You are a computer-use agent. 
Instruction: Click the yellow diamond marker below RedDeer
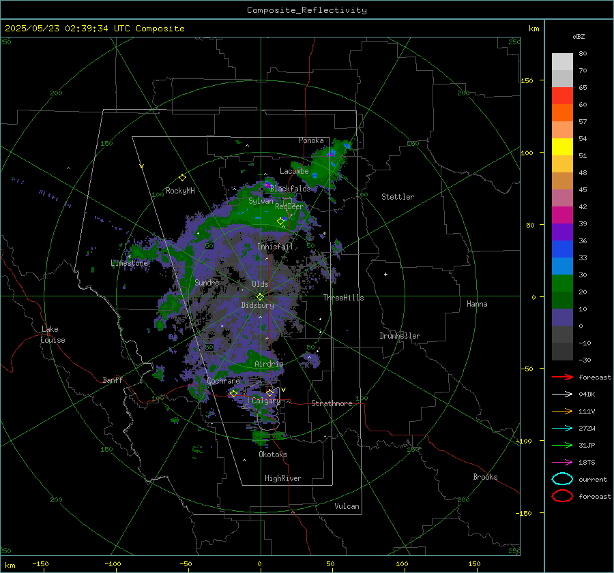point(281,221)
